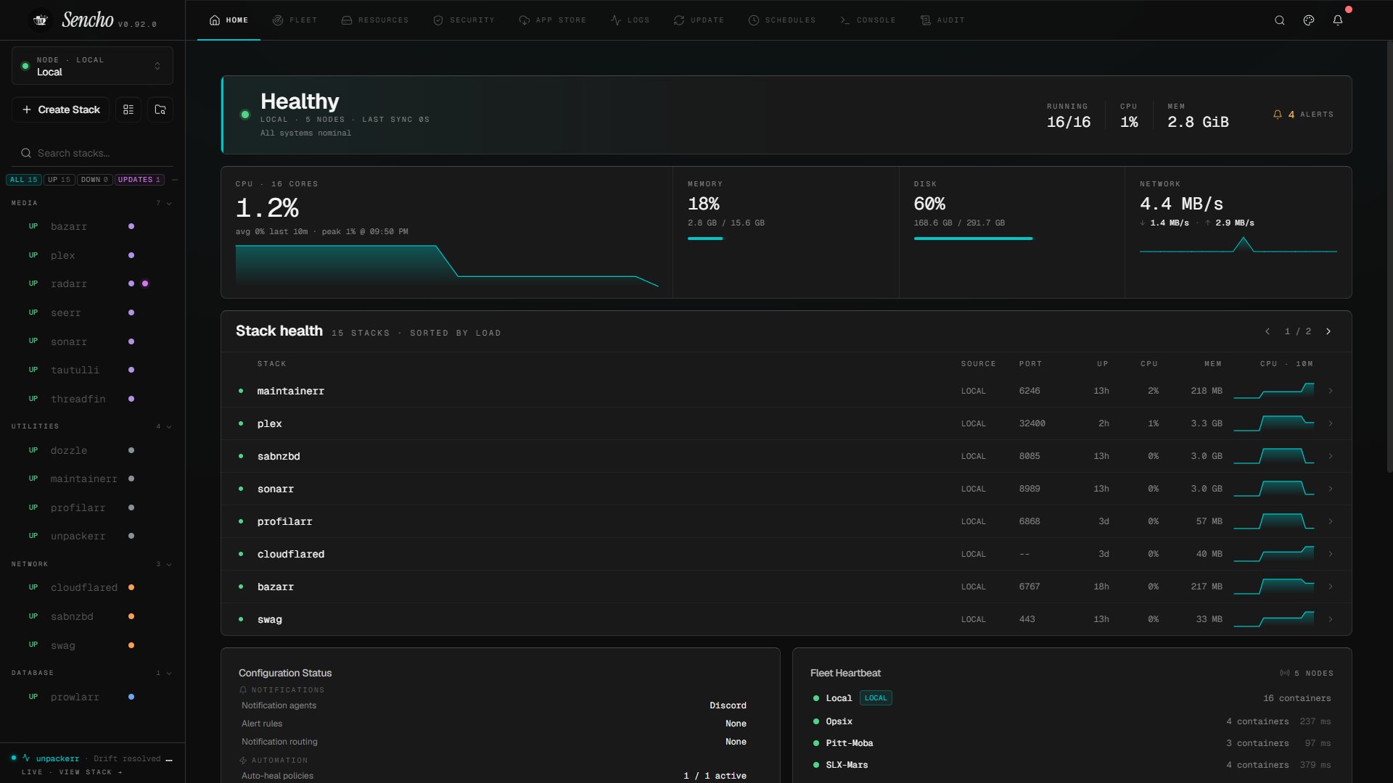Click the page vertical scrollbar
This screenshot has width=1393, height=783.
tap(1389, 257)
